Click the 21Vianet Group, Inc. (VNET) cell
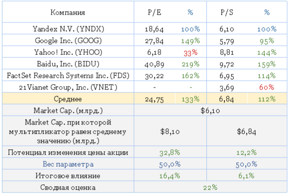This screenshot has width=289, height=194. 68,88
